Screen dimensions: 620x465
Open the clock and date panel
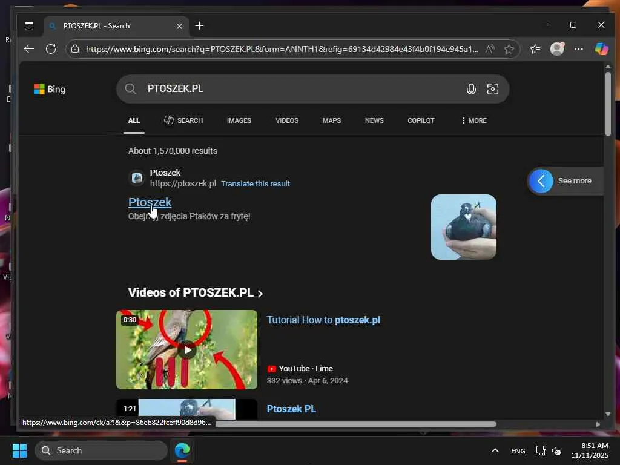pos(590,450)
